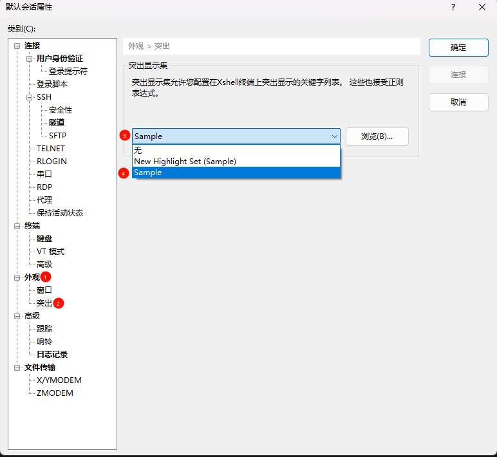The image size is (497, 457).
Task: Select 保持活动状态 in the tree
Action: (x=60, y=213)
